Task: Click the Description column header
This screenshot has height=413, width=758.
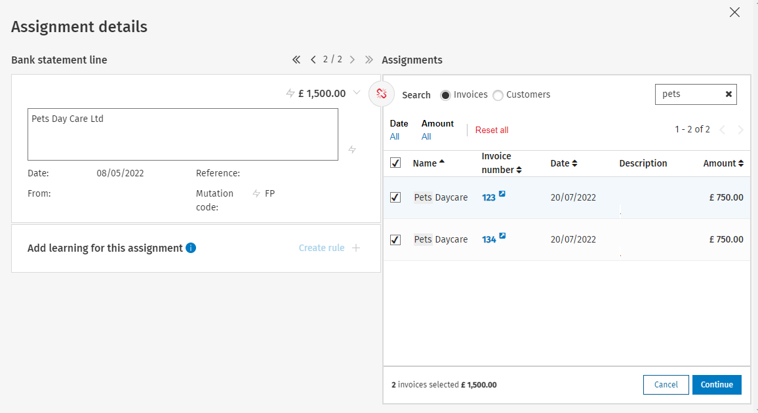Action: pos(643,163)
